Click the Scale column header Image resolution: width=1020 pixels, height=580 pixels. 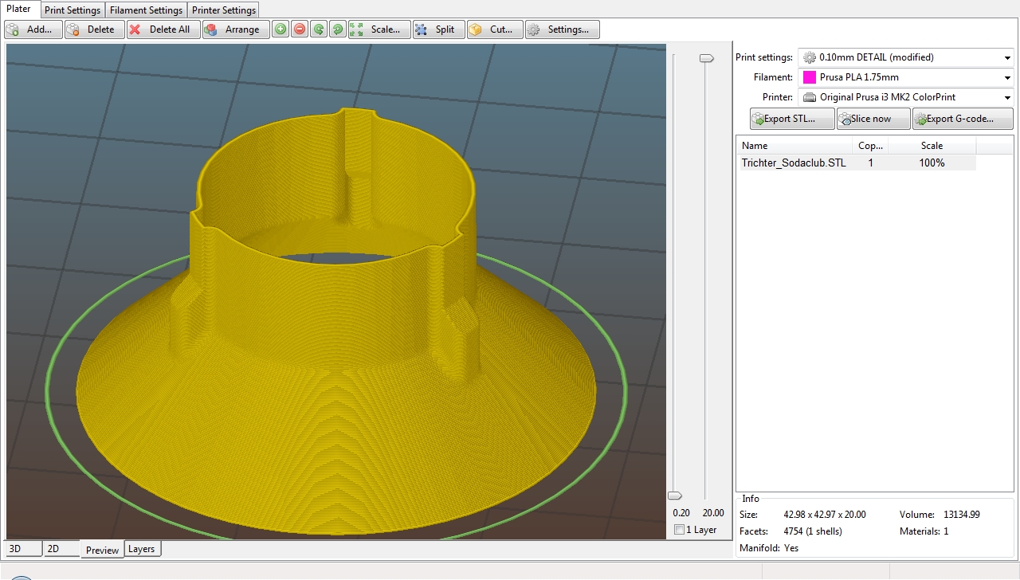pos(932,146)
